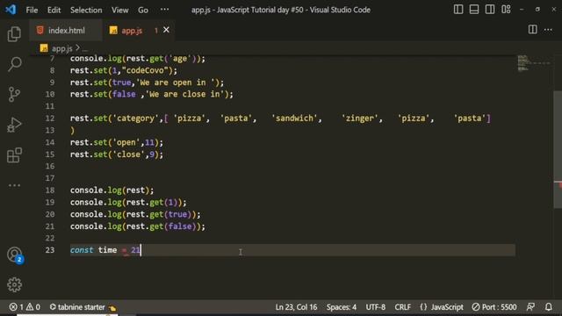The image size is (562, 316).
Task: Click rest.set('close',9); on line 15
Action: (x=117, y=154)
